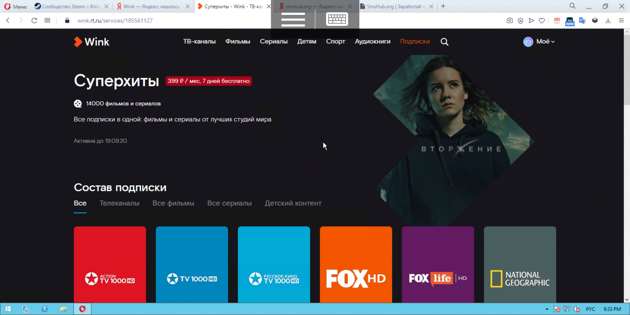
Task: Click the browser back arrow
Action: (8, 20)
